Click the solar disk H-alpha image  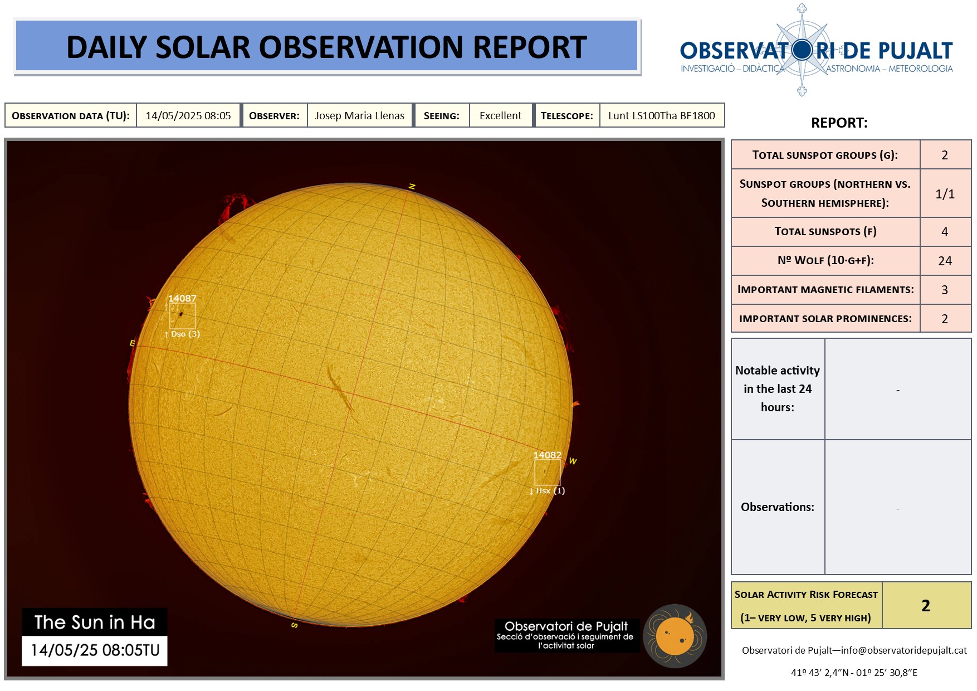(x=351, y=405)
